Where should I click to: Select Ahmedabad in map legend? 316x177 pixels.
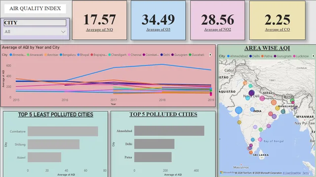click(237, 56)
